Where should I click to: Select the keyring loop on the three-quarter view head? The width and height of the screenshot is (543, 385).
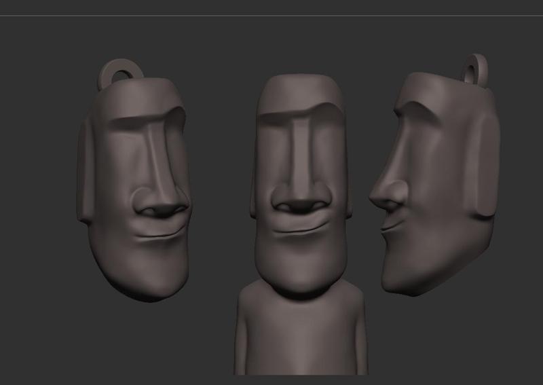click(x=120, y=73)
